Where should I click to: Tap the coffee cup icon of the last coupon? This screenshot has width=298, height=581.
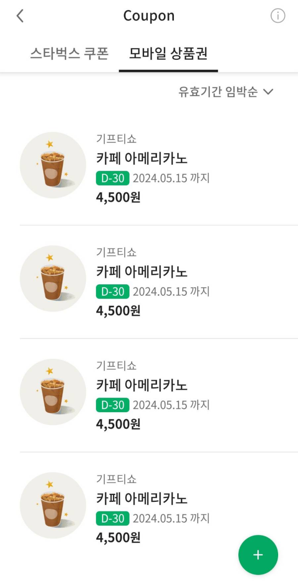(53, 505)
